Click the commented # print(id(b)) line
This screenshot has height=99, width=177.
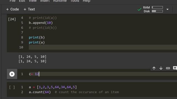tap(43, 28)
